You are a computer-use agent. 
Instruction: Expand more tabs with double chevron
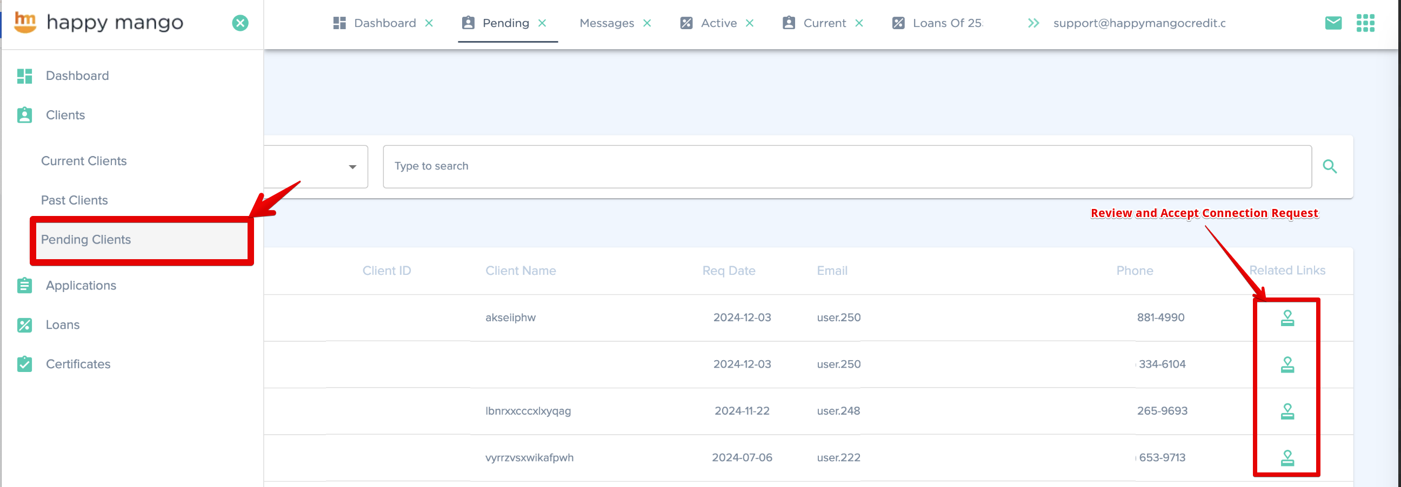tap(1033, 23)
